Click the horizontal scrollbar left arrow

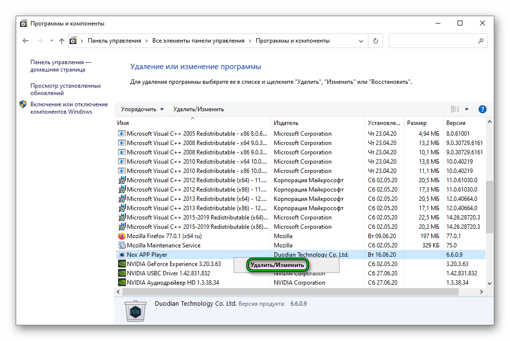118,292
